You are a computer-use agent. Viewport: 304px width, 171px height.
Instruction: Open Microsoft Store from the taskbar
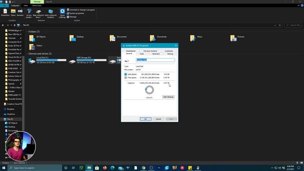coord(97,168)
